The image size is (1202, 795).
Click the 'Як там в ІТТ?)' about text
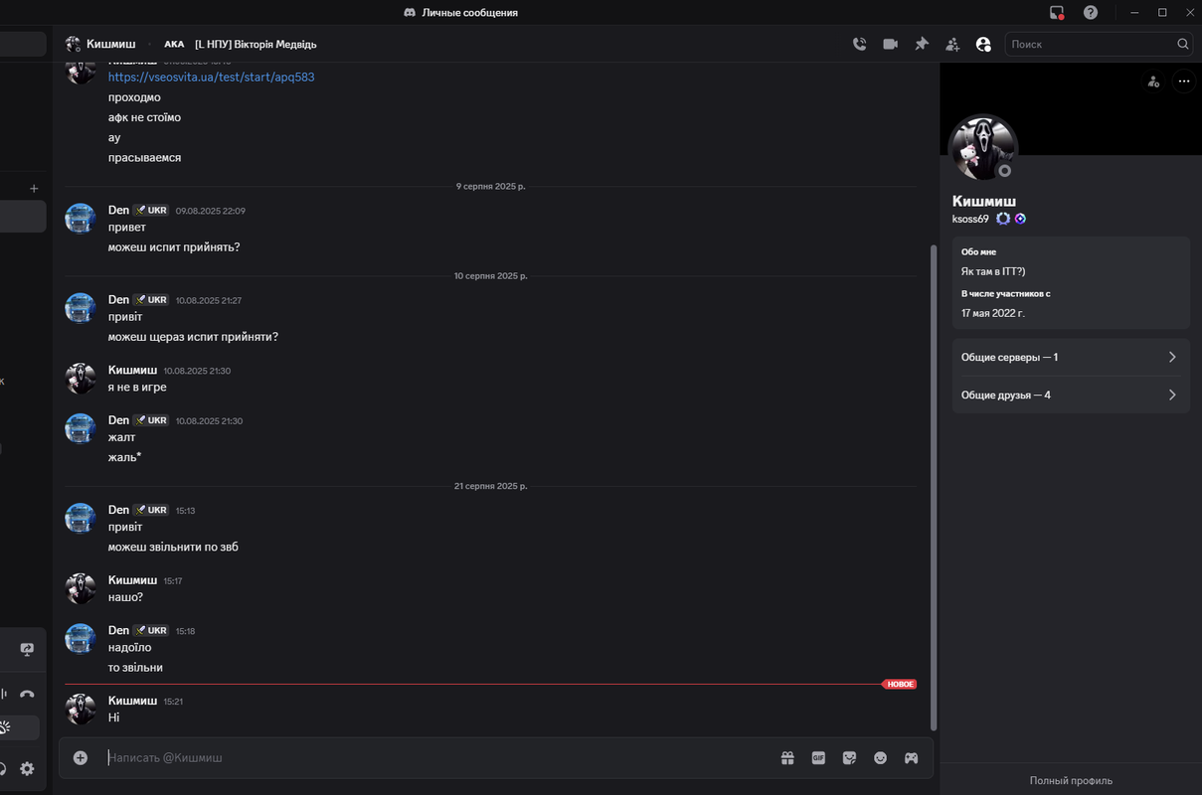(x=995, y=270)
